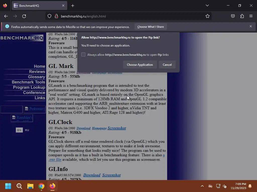Dismiss the Firefox data notification bar
Screen dimensions: 257x192
251,26
